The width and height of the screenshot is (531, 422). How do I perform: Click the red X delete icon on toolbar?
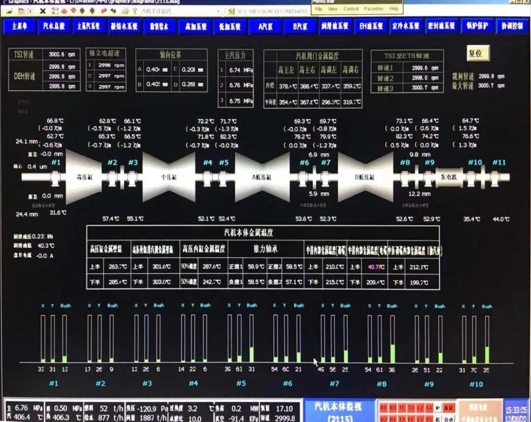[43, 11]
